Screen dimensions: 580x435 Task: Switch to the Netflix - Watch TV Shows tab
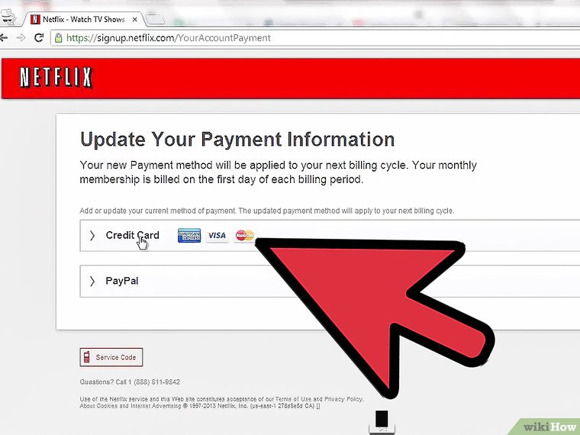(x=84, y=19)
